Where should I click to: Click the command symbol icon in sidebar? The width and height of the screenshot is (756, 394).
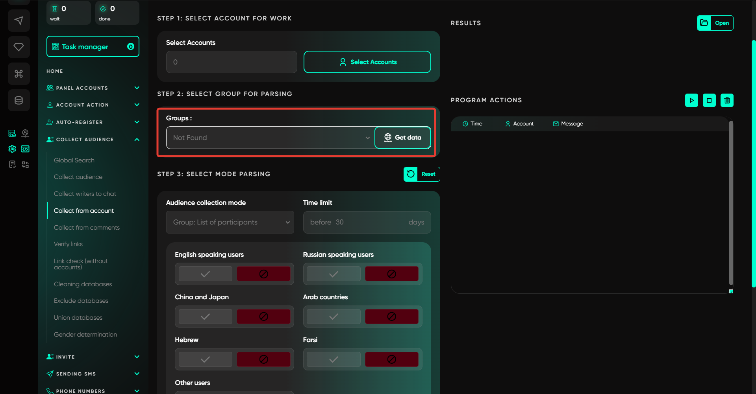pyautogui.click(x=19, y=74)
